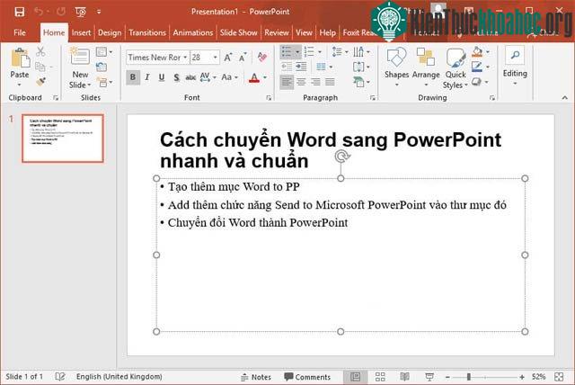Open the Animations tab
Viewport: 575px width, 385px height.
[x=193, y=32]
